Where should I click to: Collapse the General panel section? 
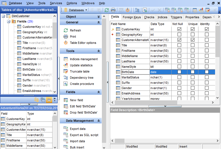99,22
